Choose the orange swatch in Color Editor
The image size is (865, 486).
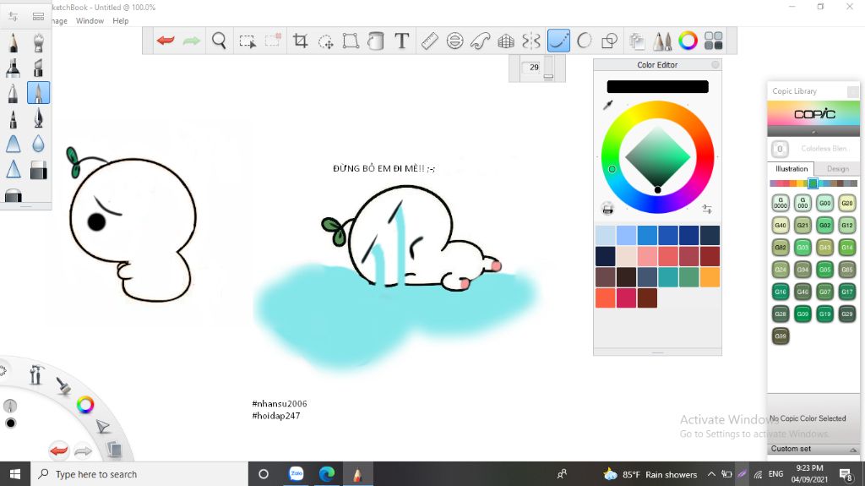710,276
